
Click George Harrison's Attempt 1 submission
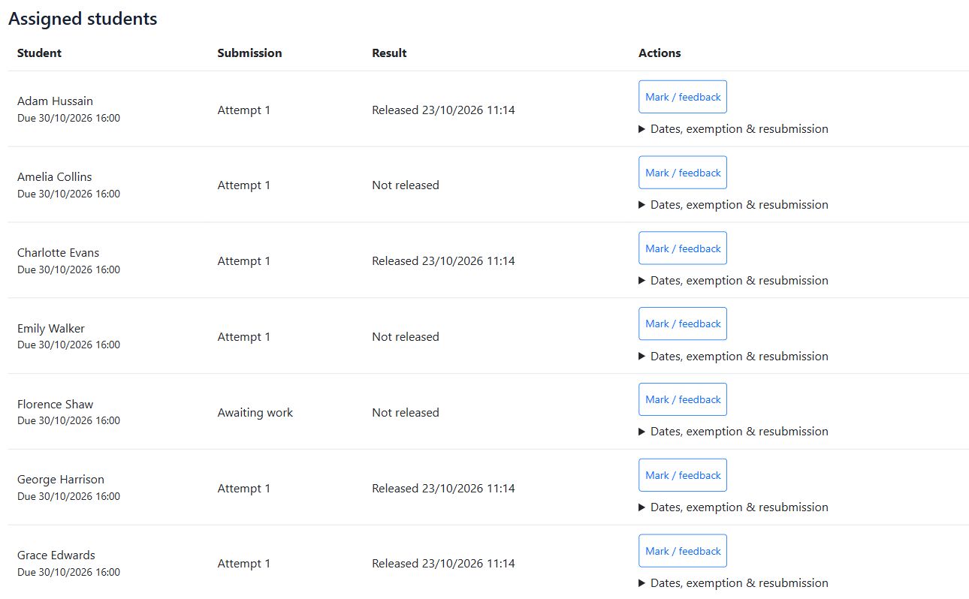[244, 489]
